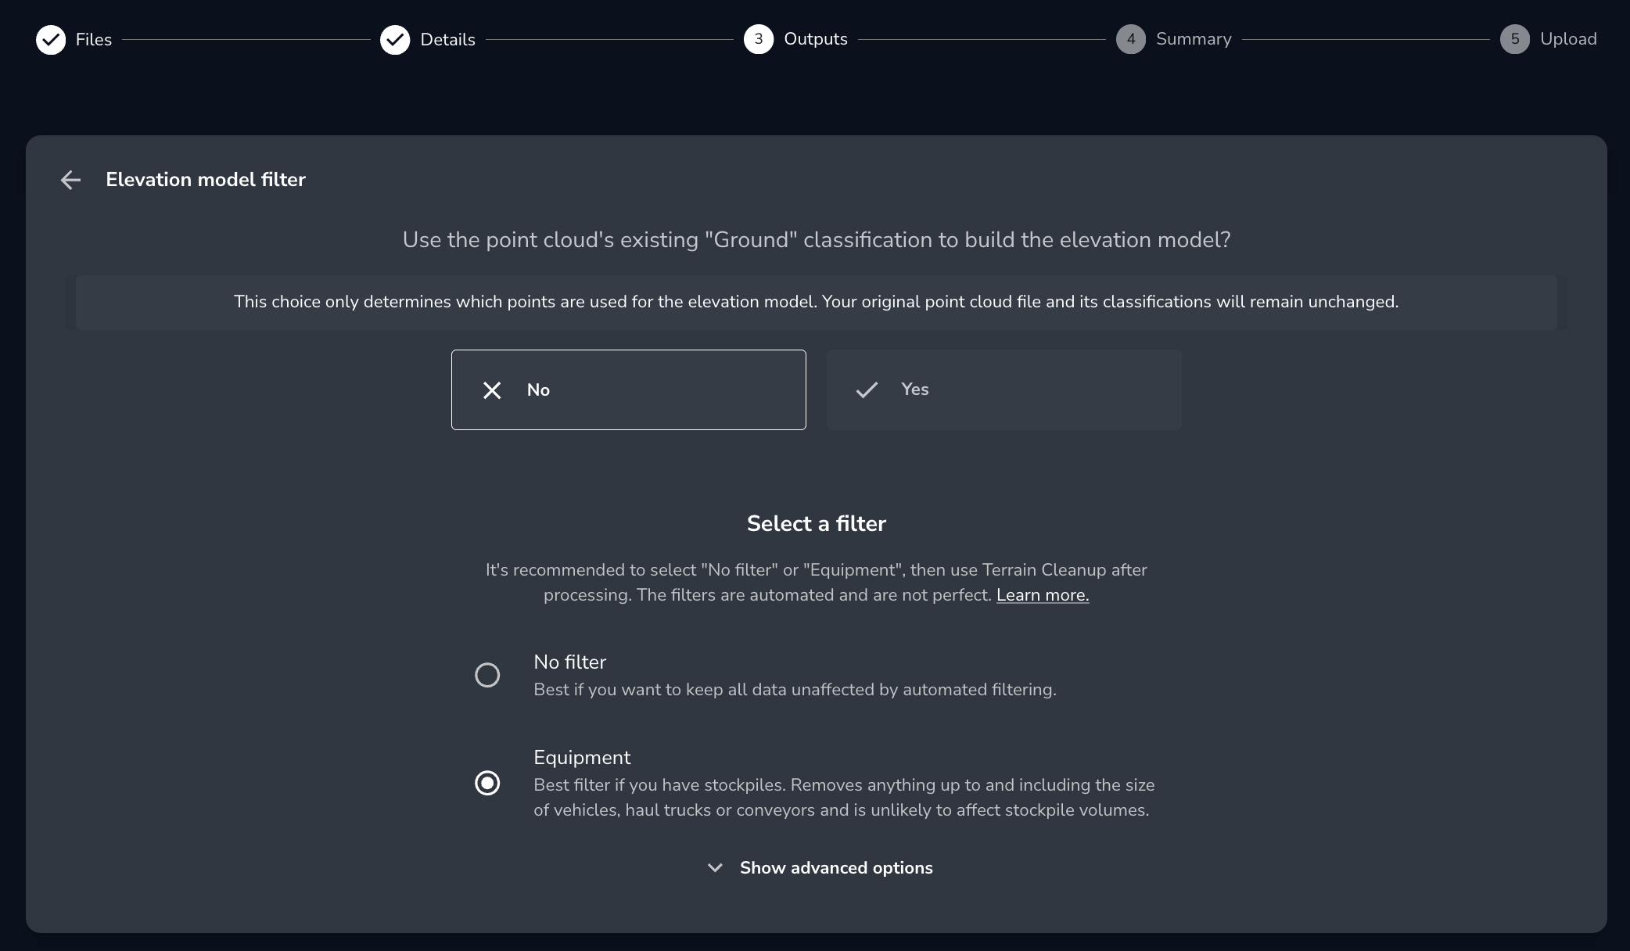Click the X icon inside the No option

pyautogui.click(x=492, y=389)
